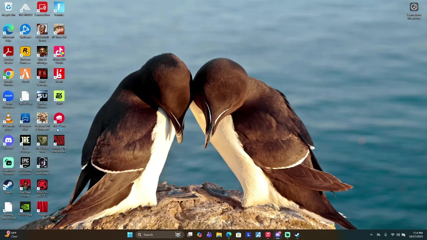The height and width of the screenshot is (240, 427).
Task: Open File Explorer from the taskbar
Action: pyautogui.click(x=219, y=235)
